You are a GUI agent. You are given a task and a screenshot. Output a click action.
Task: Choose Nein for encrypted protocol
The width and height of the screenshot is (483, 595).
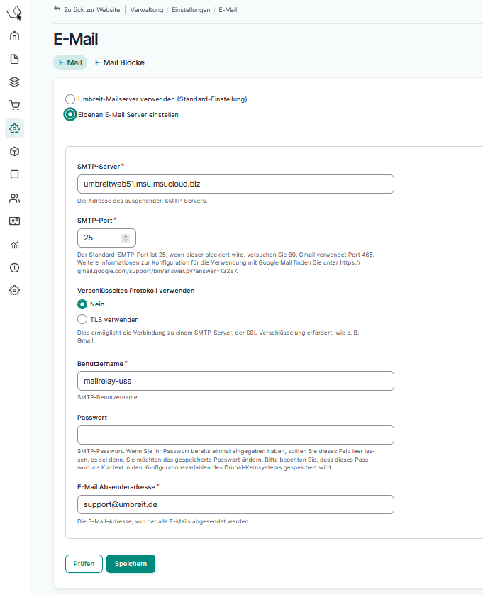coord(82,304)
